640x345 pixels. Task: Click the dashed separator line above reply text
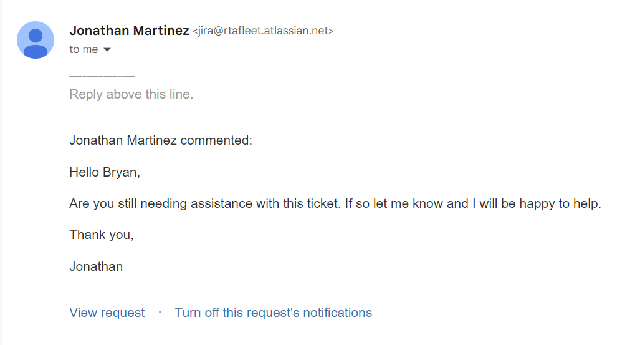tap(102, 76)
